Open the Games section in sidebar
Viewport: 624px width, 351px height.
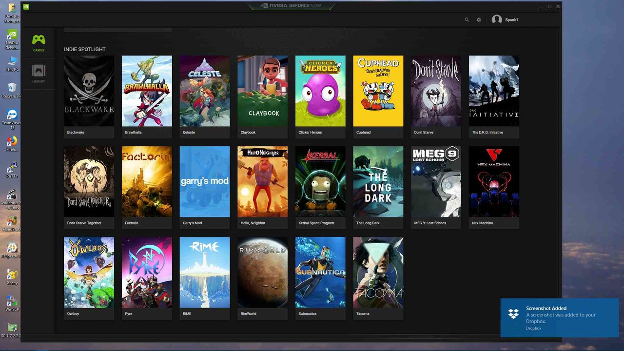point(39,43)
